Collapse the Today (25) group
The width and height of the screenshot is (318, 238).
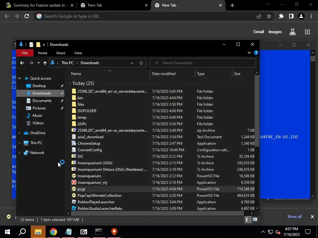(69, 83)
